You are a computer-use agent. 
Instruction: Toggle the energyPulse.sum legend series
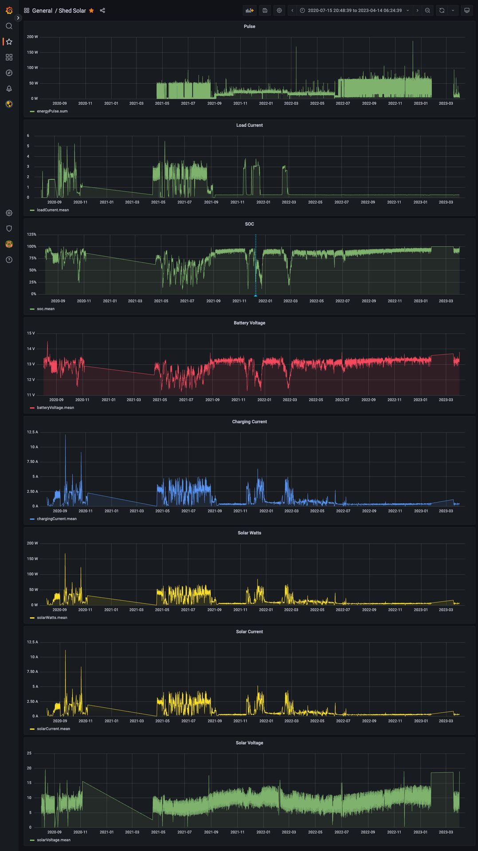(x=52, y=111)
